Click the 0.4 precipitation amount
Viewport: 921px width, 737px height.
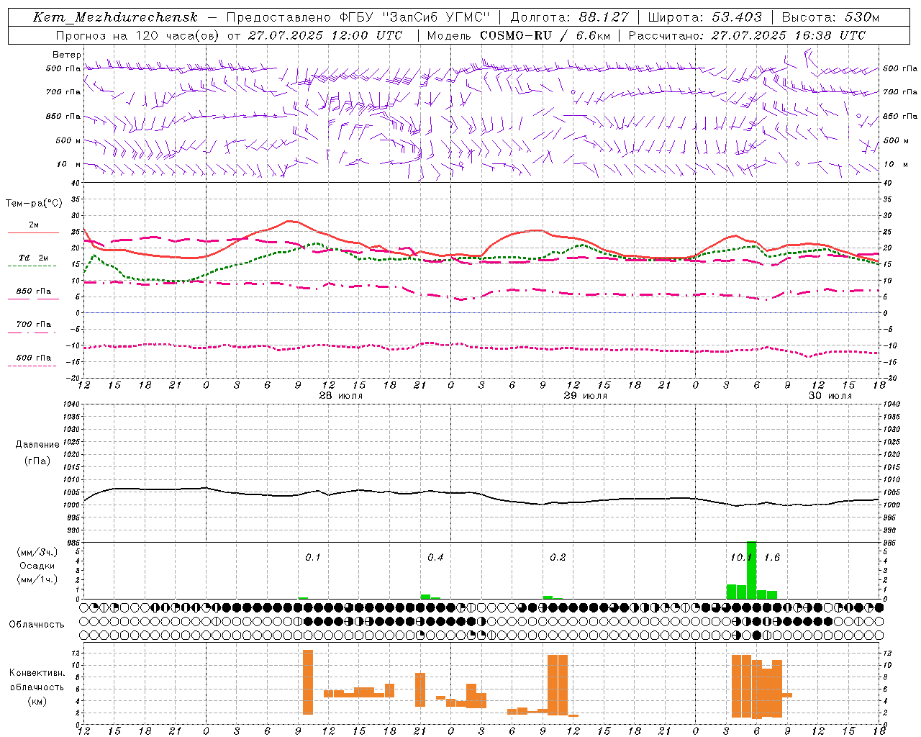click(435, 557)
